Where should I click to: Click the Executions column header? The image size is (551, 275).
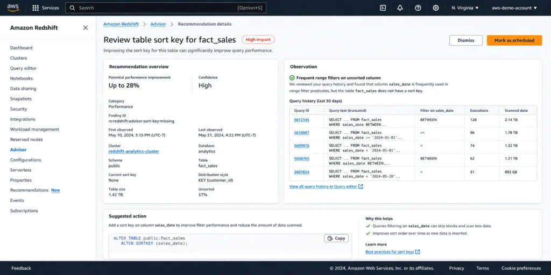point(479,111)
